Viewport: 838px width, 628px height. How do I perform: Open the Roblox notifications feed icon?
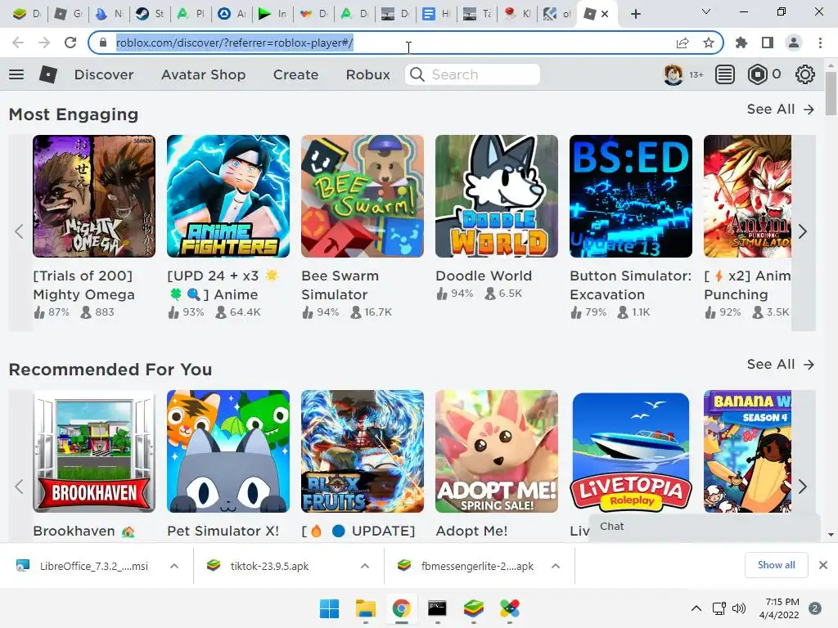click(x=725, y=74)
